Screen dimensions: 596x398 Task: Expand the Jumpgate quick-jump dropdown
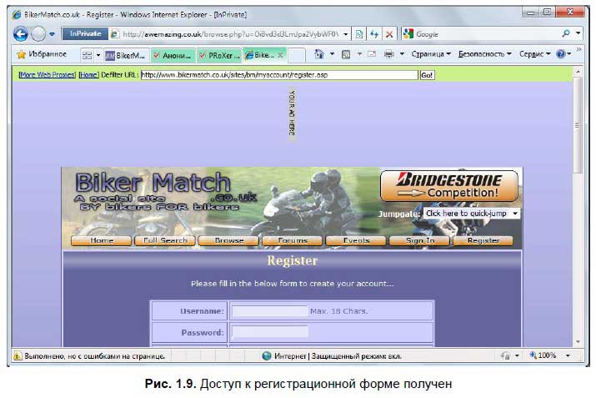(471, 214)
